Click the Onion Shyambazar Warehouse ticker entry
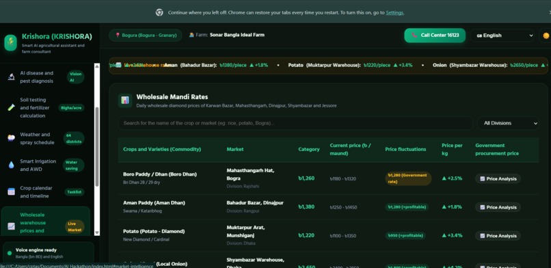This screenshot has height=268, width=551. click(x=489, y=66)
